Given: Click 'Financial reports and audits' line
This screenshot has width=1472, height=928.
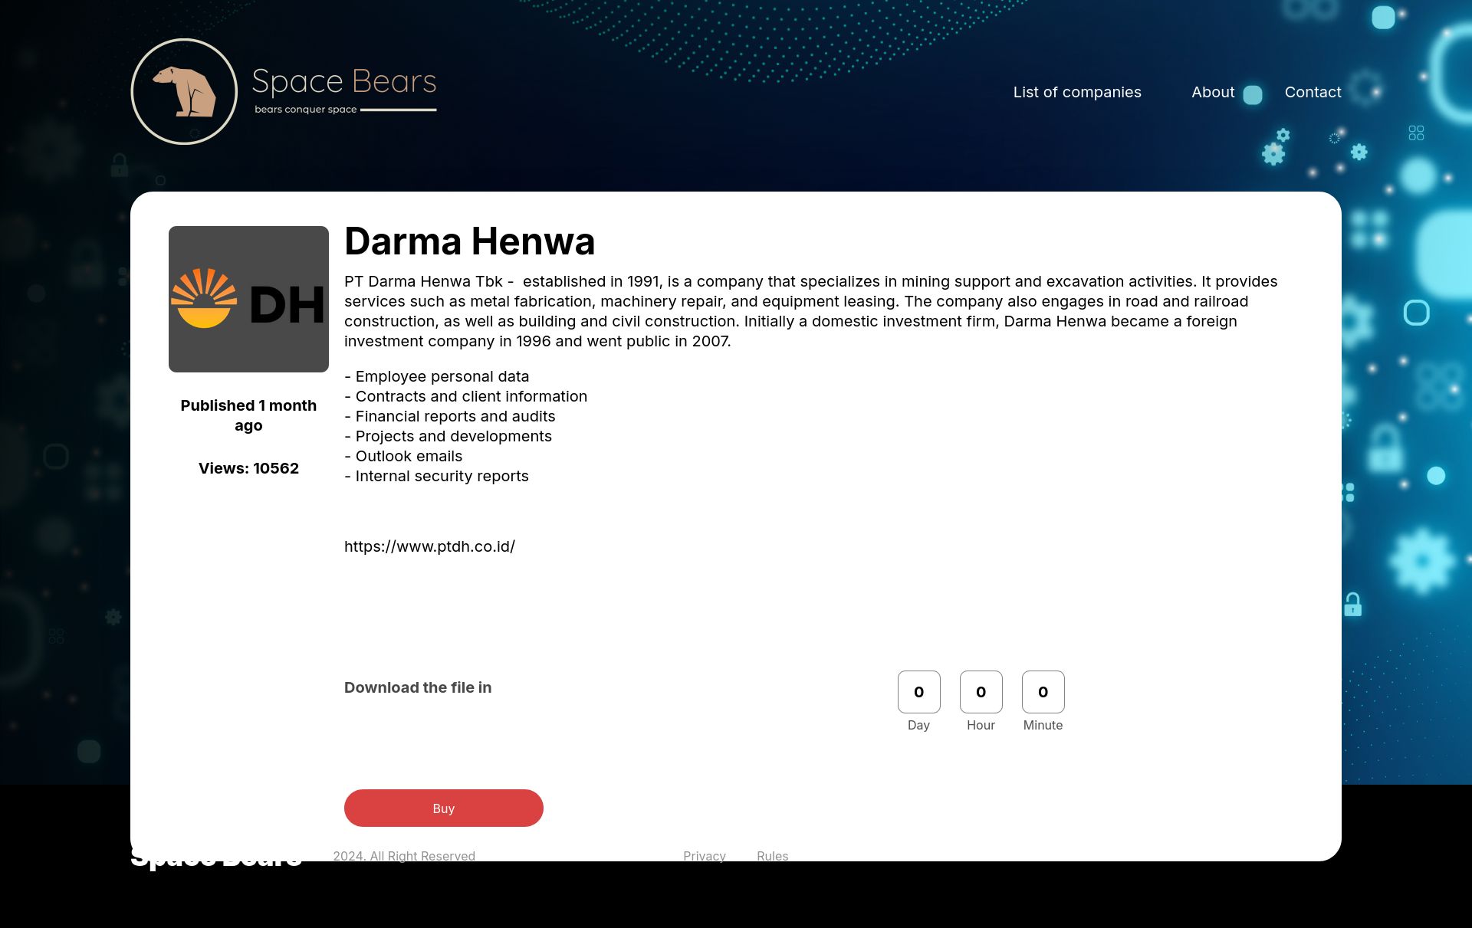Looking at the screenshot, I should point(450,416).
